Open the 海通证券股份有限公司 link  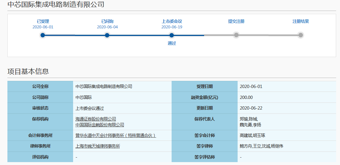pos(96,119)
